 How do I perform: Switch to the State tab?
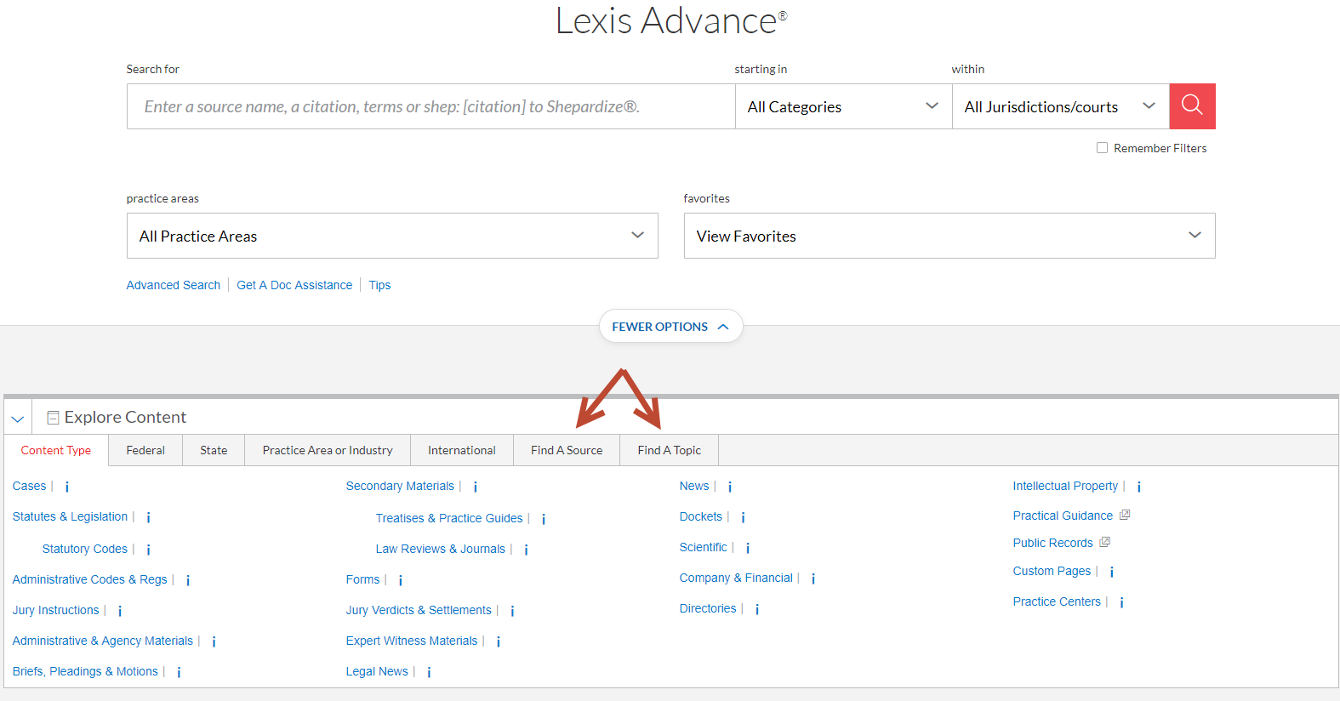(214, 450)
